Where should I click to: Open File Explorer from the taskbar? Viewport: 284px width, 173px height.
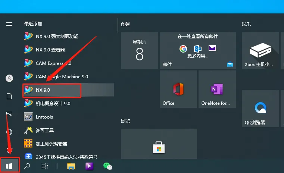coord(71,166)
